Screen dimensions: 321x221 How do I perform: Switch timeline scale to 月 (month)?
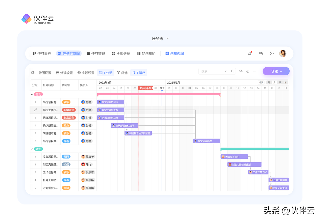pos(274,82)
